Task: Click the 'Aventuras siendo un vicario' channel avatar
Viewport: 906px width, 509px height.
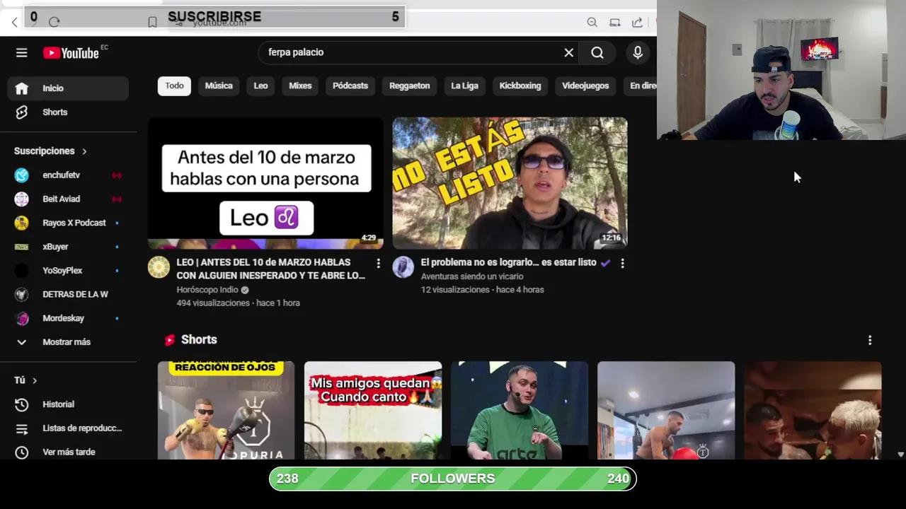Action: 403,267
